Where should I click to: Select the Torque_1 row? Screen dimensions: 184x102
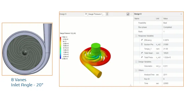coord(158,49)
